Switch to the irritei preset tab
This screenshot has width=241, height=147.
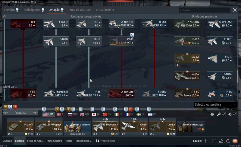(x=69, y=141)
